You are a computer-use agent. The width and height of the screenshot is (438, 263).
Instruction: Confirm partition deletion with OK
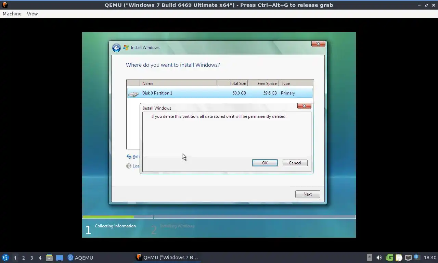point(265,163)
